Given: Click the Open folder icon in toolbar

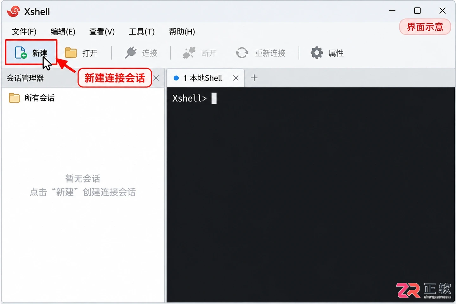Looking at the screenshot, I should click(71, 53).
